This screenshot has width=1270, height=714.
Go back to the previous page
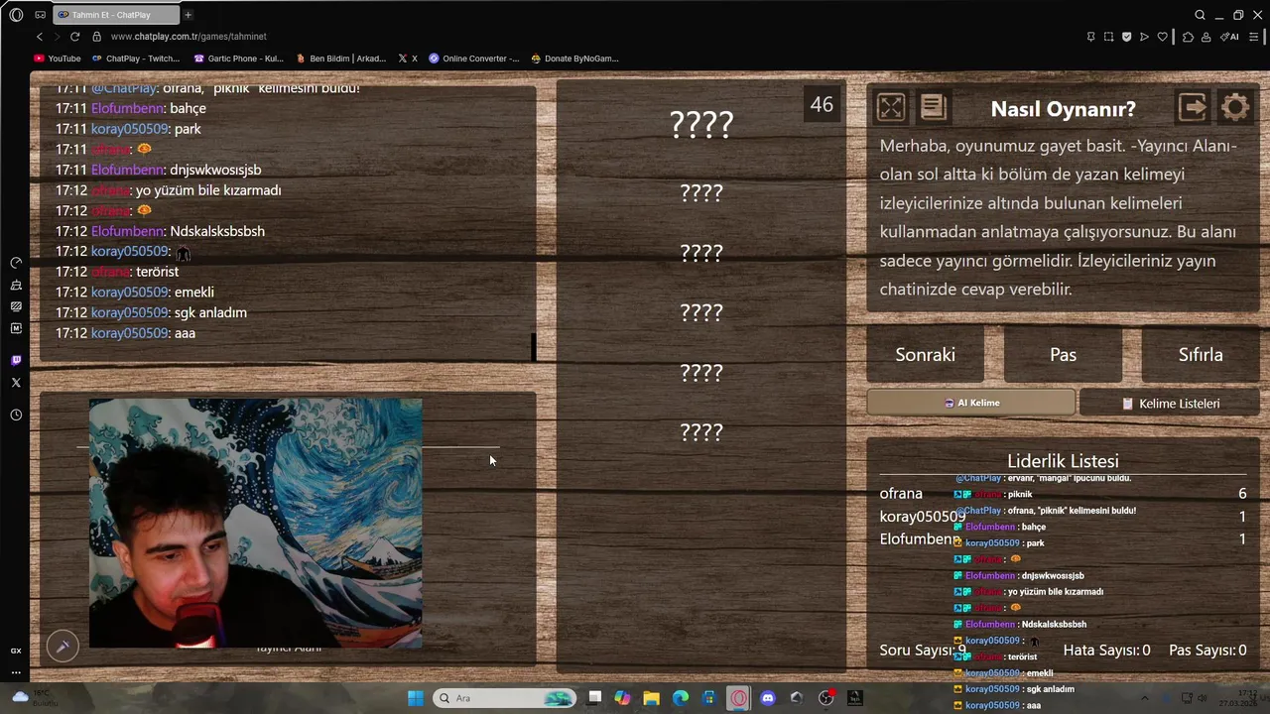click(40, 37)
